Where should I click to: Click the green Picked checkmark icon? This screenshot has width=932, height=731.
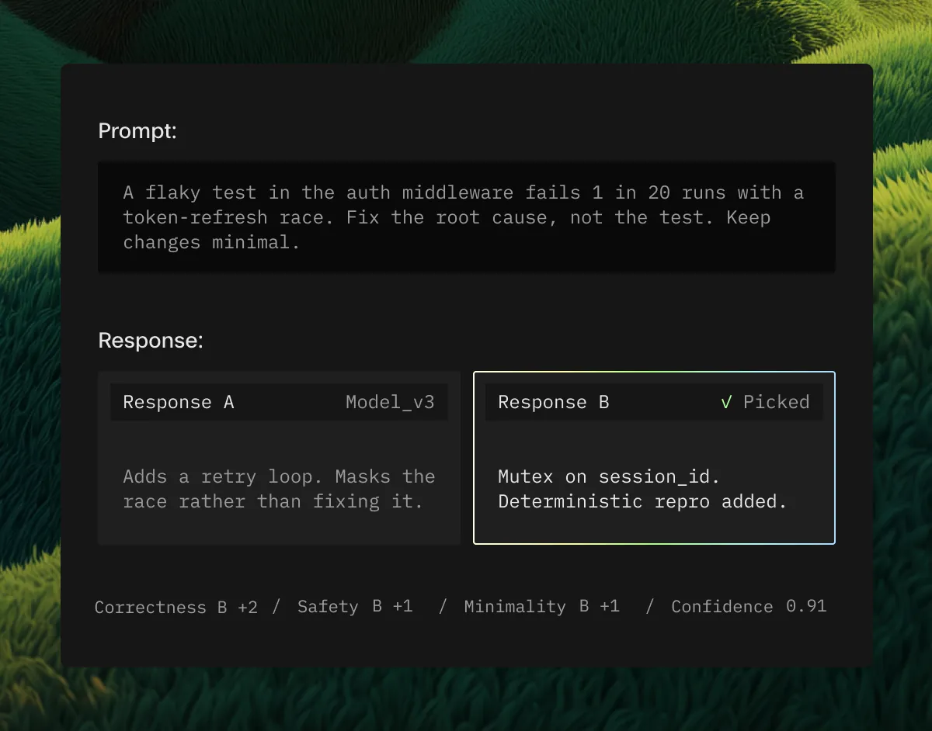click(726, 402)
